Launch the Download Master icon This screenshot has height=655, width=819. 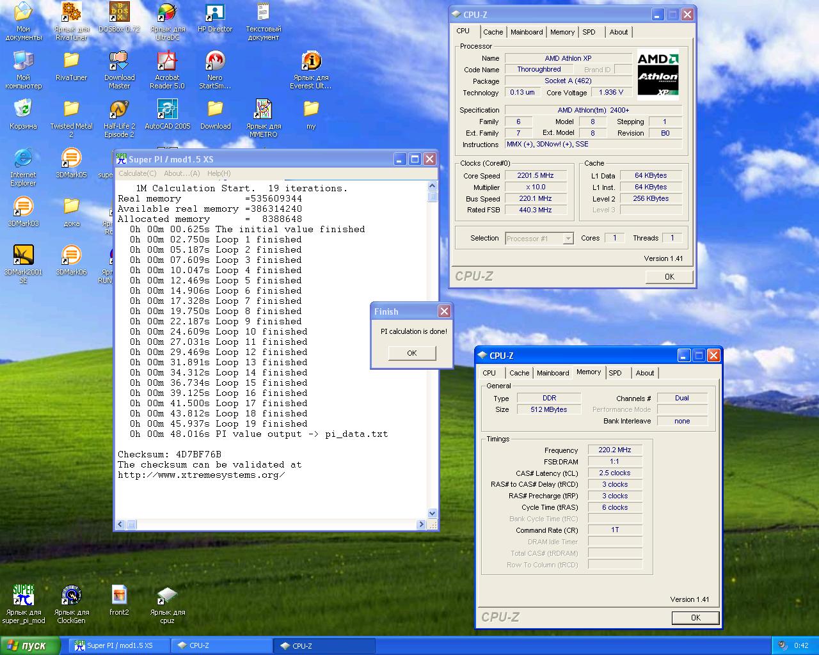[x=119, y=61]
